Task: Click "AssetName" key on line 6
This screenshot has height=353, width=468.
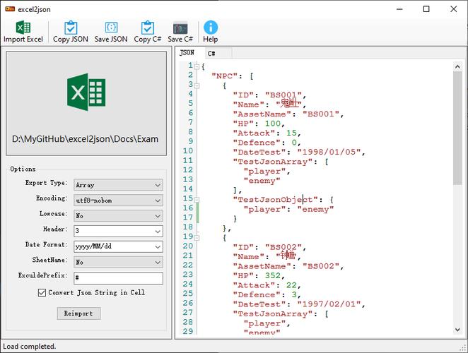Action: click(x=262, y=114)
